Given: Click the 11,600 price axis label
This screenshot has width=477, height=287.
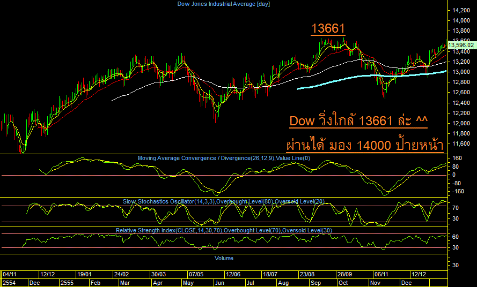Looking at the screenshot, I should tap(461, 143).
